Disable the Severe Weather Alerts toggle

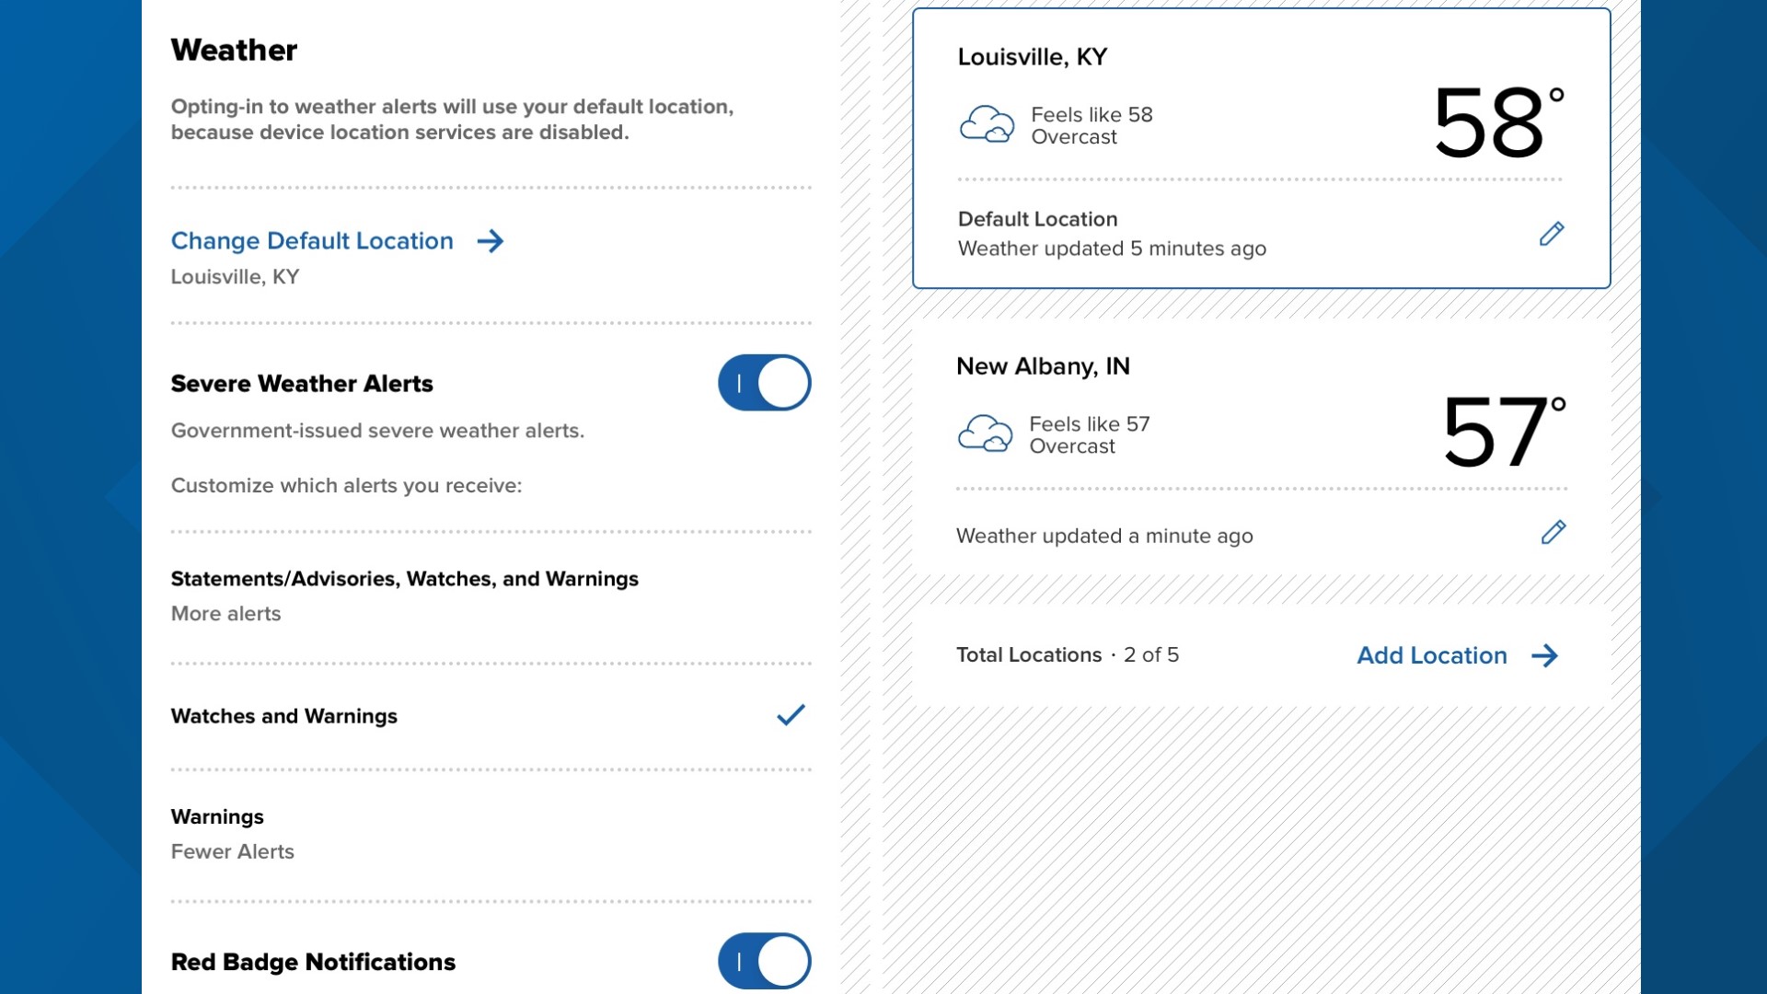point(765,383)
